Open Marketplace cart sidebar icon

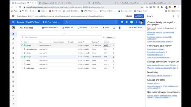[x=13, y=99]
